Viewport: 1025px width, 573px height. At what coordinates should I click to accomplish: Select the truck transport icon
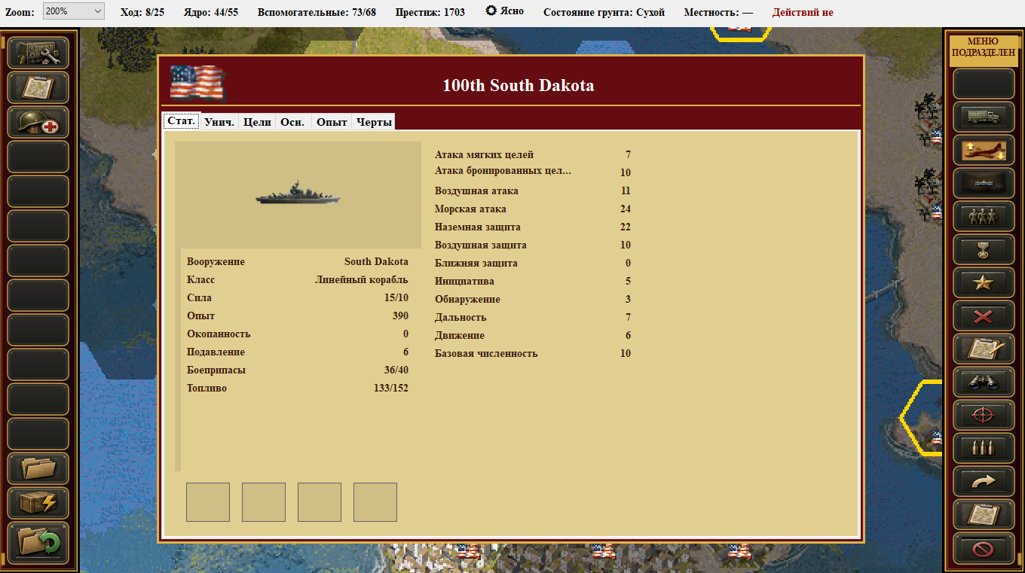(x=984, y=117)
